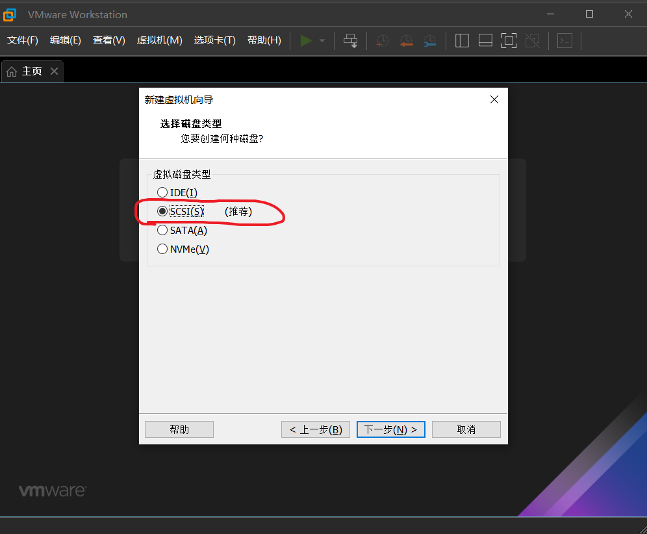647x534 pixels.
Task: Click the console view terminal icon
Action: (x=565, y=40)
